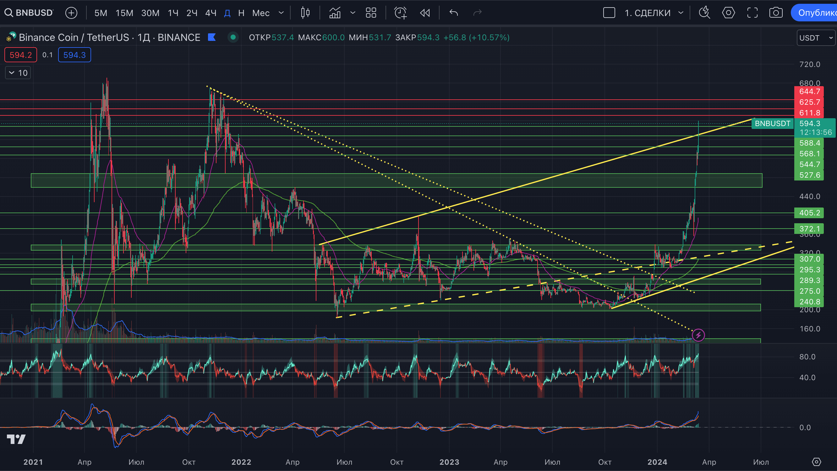Open chart settings hexagon icon
The width and height of the screenshot is (837, 471).
point(728,13)
